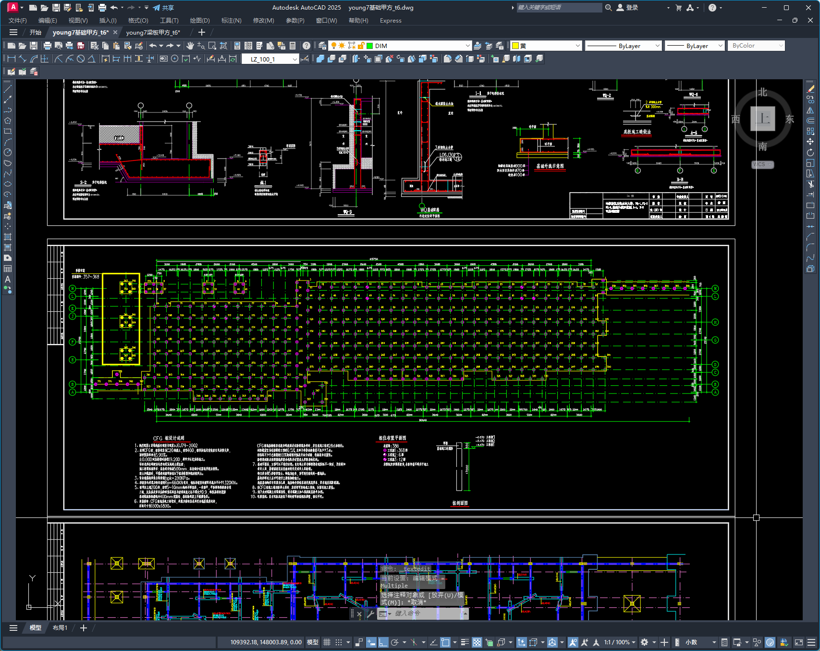This screenshot has width=820, height=651.
Task: Open the 标注(N) menu
Action: click(x=231, y=21)
